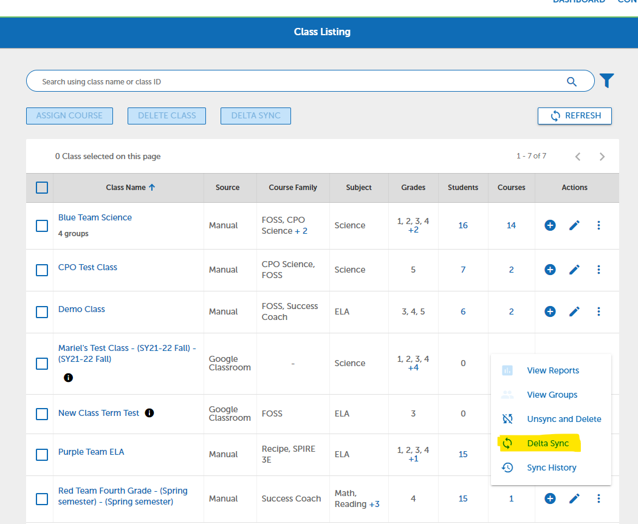Open the Blue Team Science class link

[95, 217]
